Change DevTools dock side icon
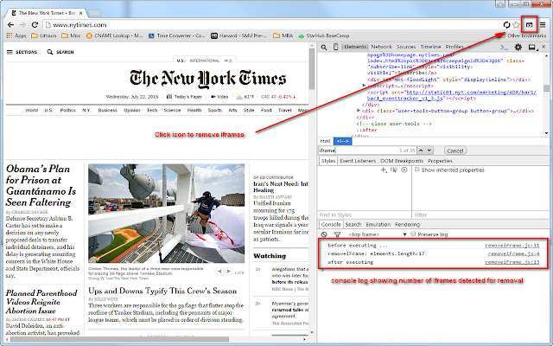The height and width of the screenshot is (346, 553). 532,47
